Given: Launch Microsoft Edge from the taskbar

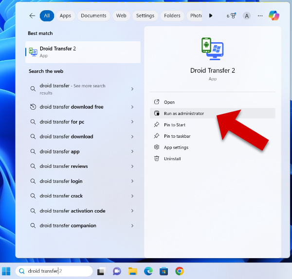Looking at the screenshot, I should pyautogui.click(x=148, y=271).
